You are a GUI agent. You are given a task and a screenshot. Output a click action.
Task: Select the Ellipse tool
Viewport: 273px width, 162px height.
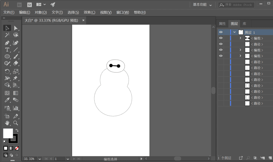tap(7, 56)
